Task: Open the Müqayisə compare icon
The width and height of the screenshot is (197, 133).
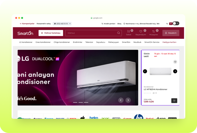Action: (x=154, y=33)
